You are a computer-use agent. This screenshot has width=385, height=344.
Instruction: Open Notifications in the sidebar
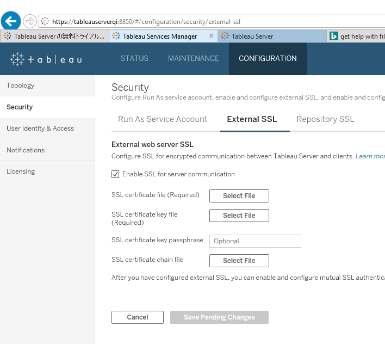47,150
